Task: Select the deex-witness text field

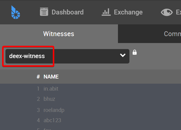Action: 27,56
